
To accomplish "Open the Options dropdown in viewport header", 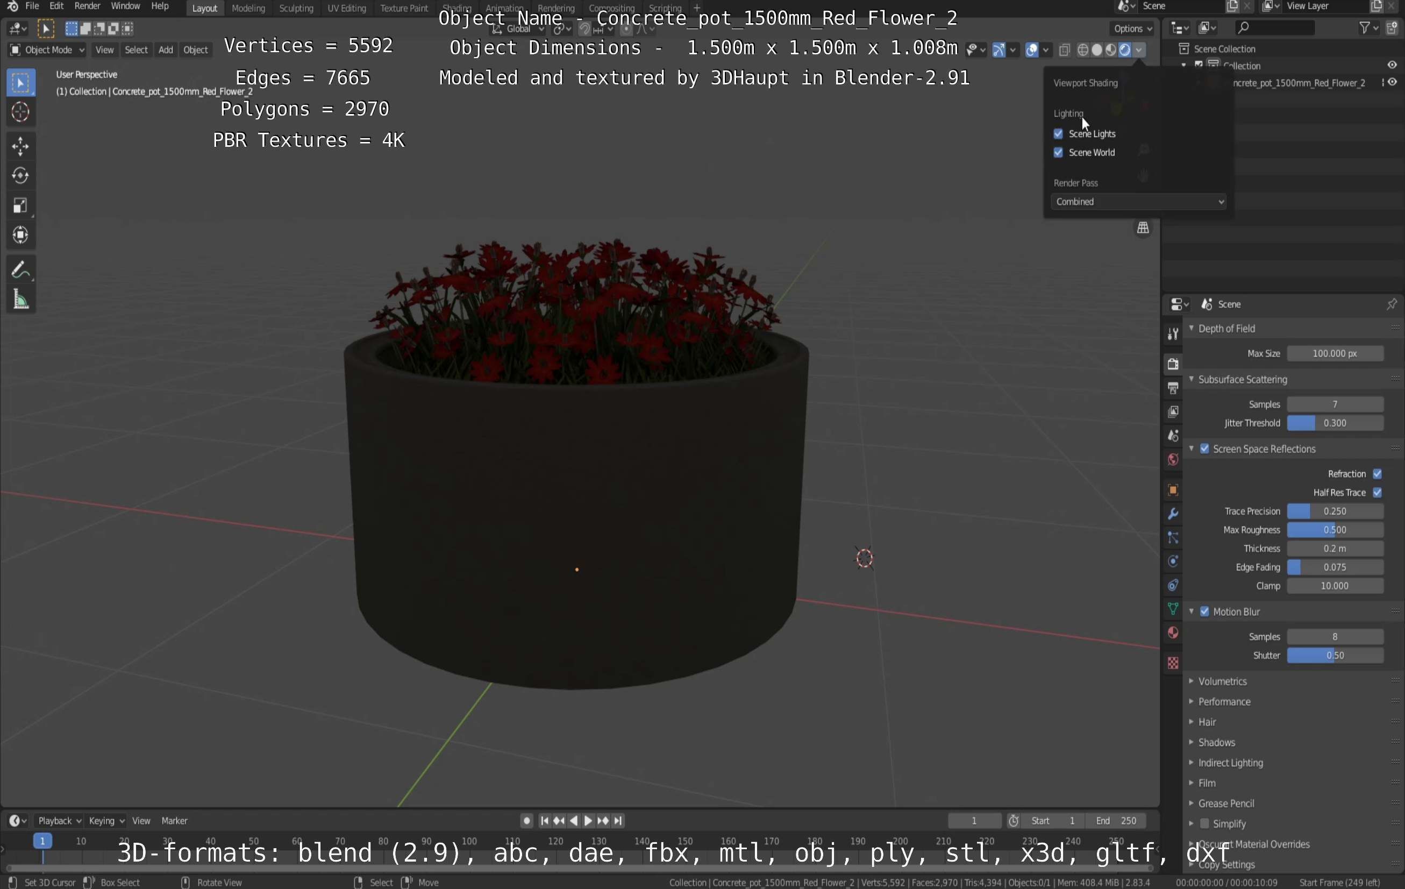I will pyautogui.click(x=1132, y=29).
